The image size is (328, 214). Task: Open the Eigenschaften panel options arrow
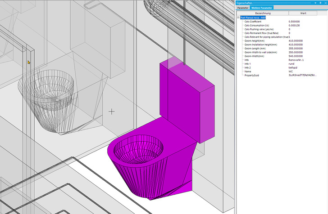315,3
